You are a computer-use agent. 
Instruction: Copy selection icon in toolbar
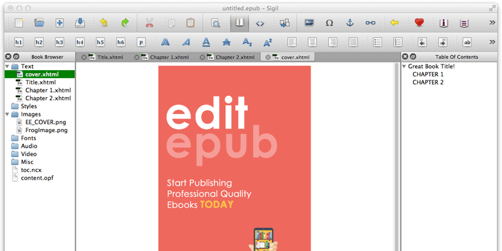point(169,23)
